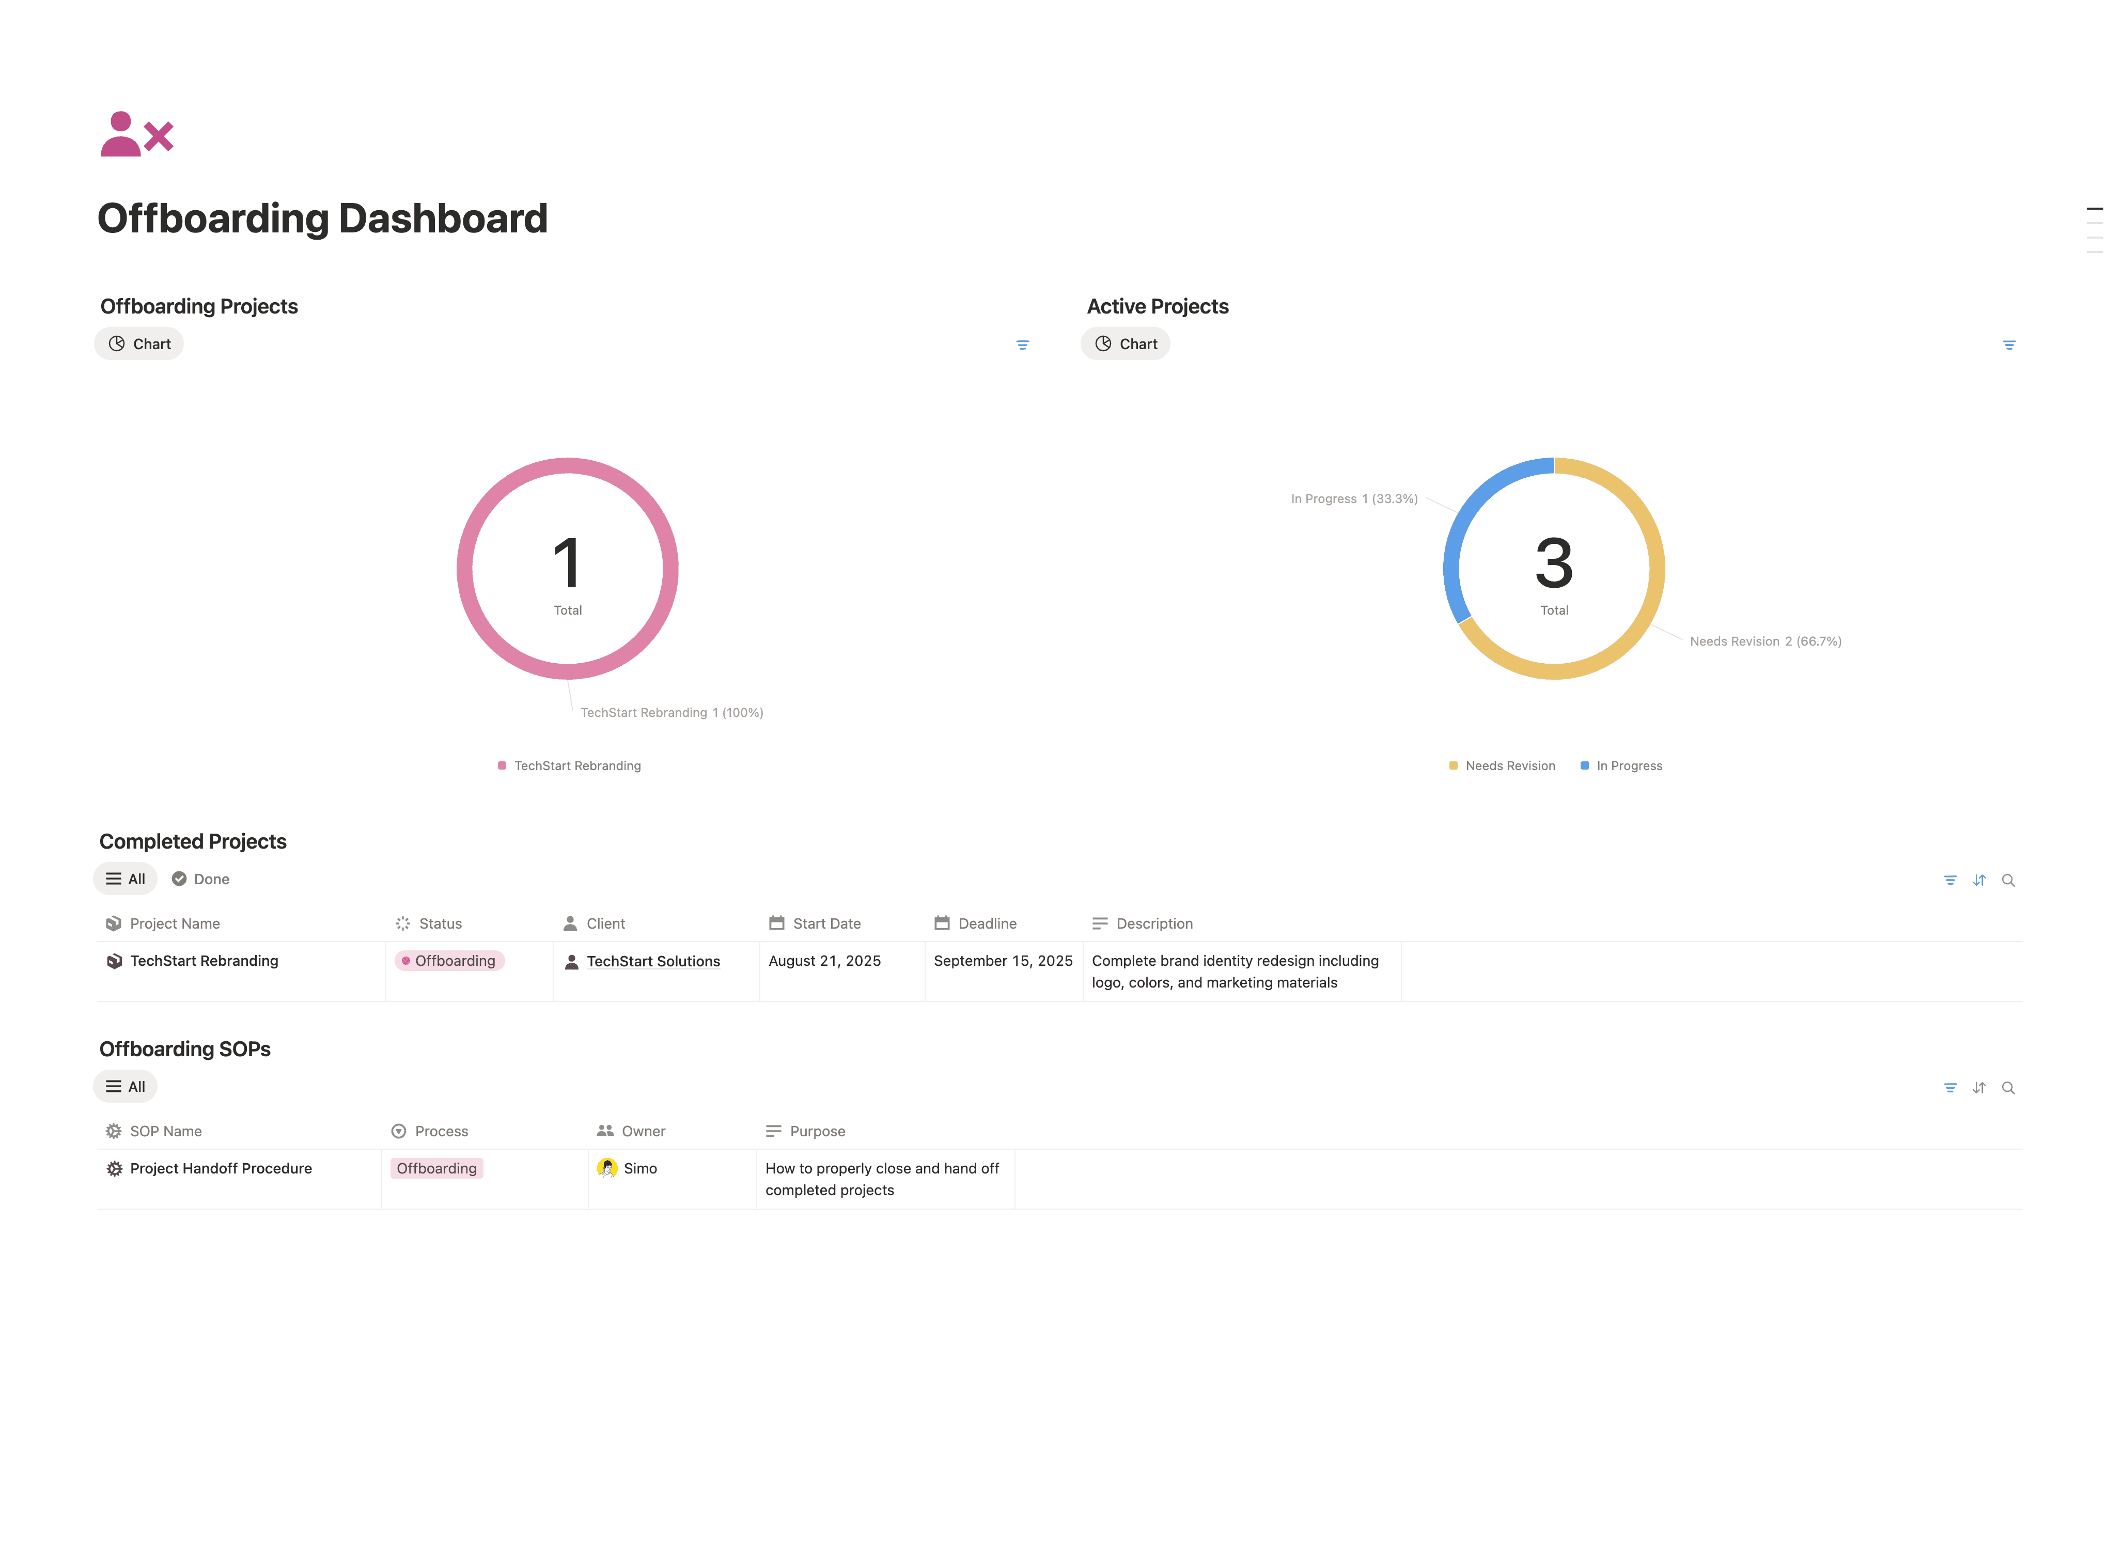2124x1550 pixels.
Task: Open filter for Active Projects chart
Action: point(2009,346)
